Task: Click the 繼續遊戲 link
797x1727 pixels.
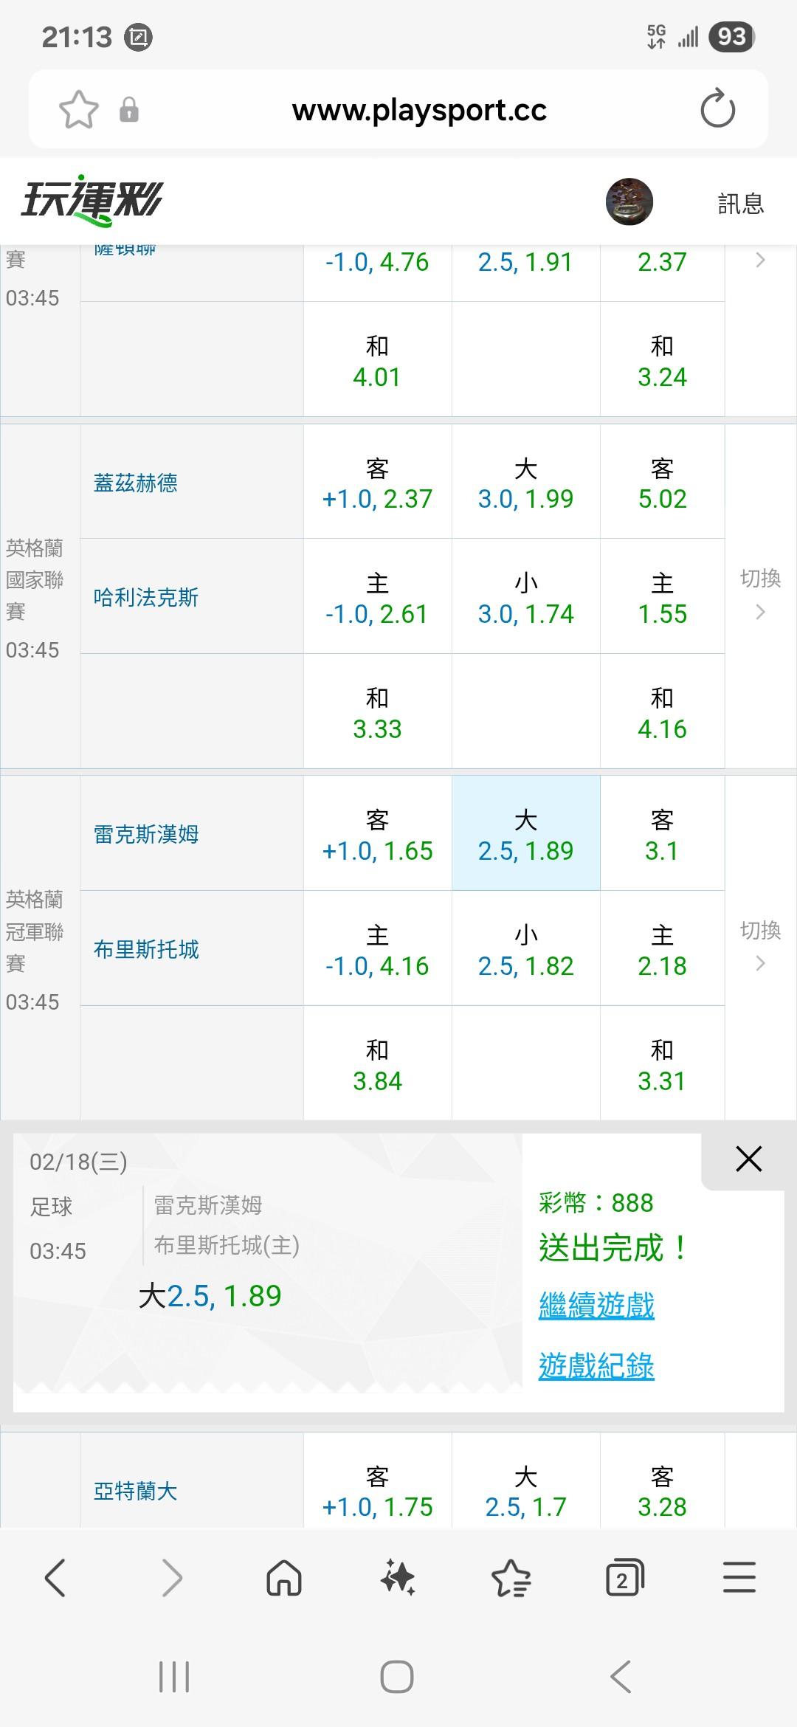Action: tap(596, 1305)
